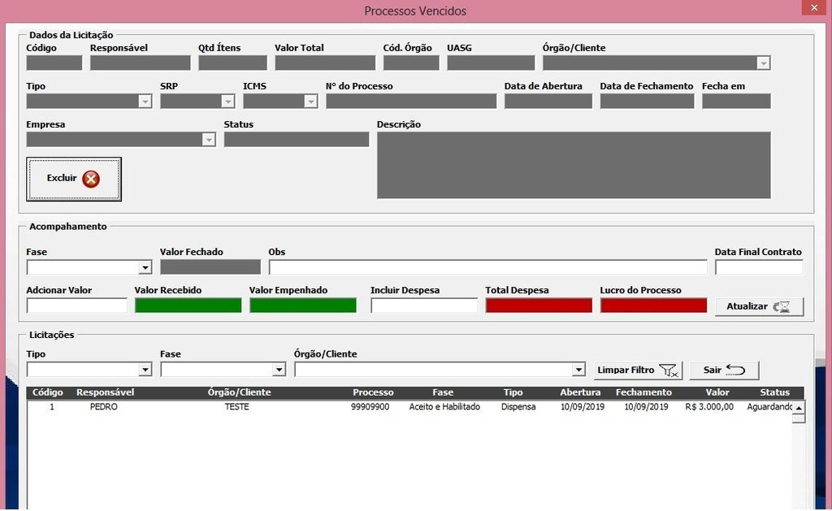Click the red X icon on Excluir

pos(91,179)
